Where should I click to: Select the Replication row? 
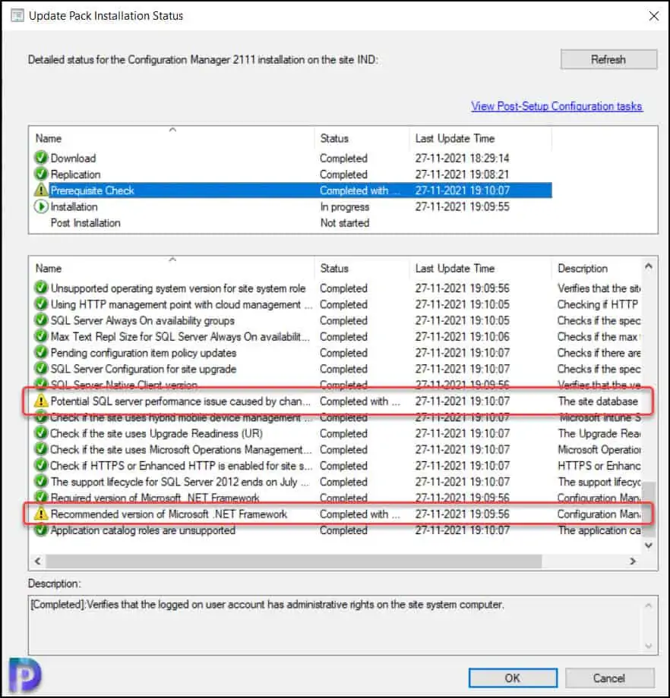tap(292, 174)
